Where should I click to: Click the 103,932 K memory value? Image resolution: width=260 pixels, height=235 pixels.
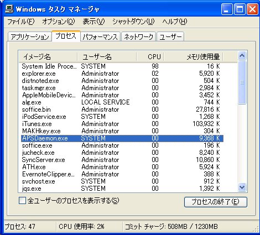[206, 124]
